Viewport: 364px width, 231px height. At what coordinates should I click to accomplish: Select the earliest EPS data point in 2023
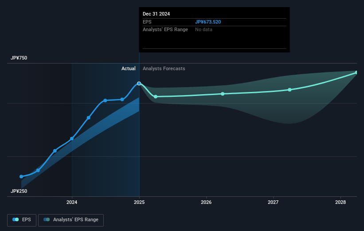(x=21, y=176)
